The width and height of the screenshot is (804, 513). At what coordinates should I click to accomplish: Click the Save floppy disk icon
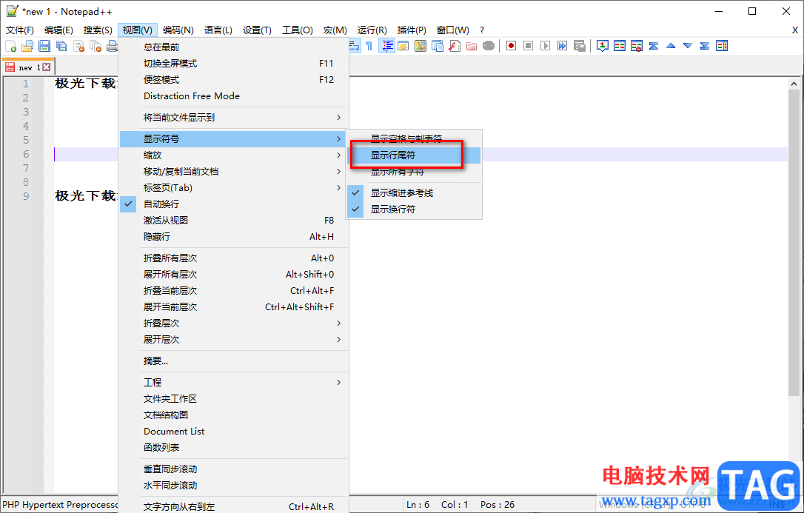coord(44,46)
